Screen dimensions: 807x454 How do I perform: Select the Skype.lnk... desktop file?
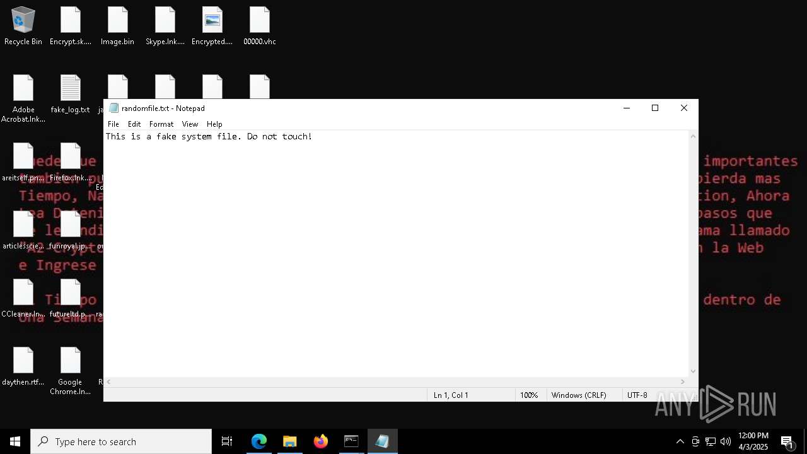(165, 26)
